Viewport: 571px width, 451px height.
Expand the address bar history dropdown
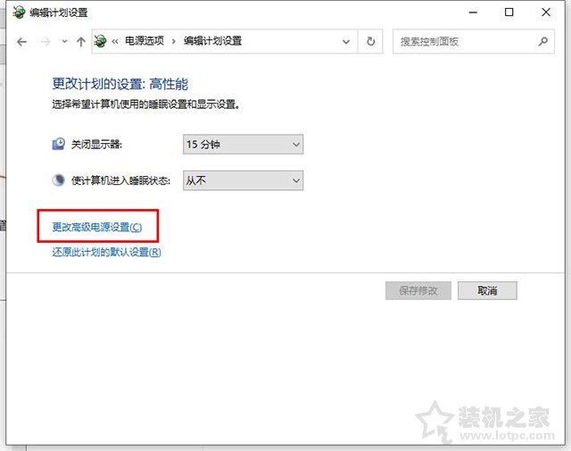[346, 42]
